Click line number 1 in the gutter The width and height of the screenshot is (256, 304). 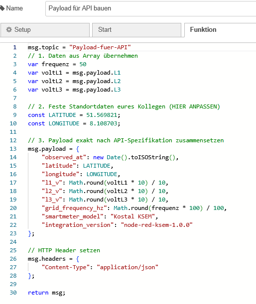(x=15, y=47)
